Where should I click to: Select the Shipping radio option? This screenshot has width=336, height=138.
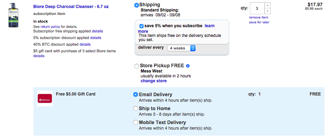point(137,5)
